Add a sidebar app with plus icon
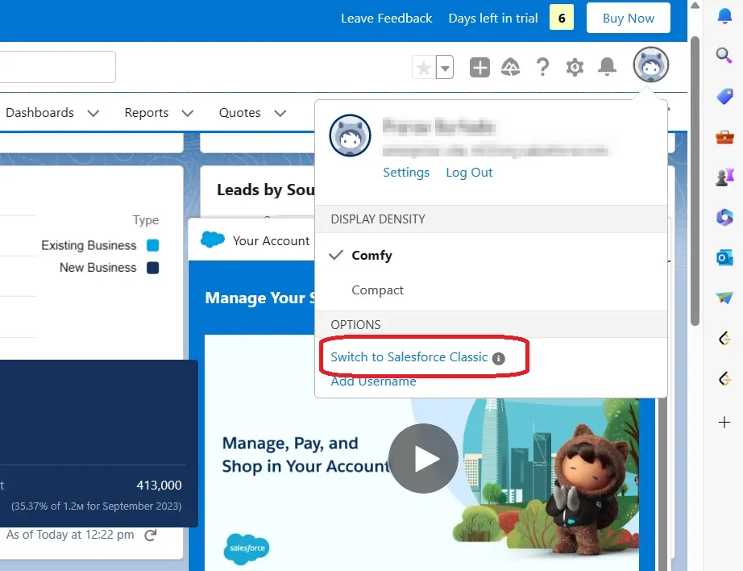The image size is (743, 571). tap(724, 422)
